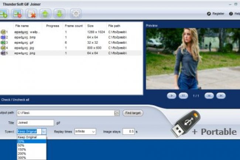Toggle the checkbox icon for file row 1
This screenshot has height=160, width=240.
(x=3, y=32)
